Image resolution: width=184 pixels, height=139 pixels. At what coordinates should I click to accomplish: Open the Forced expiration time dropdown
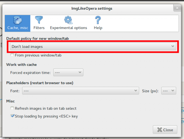(x=68, y=73)
